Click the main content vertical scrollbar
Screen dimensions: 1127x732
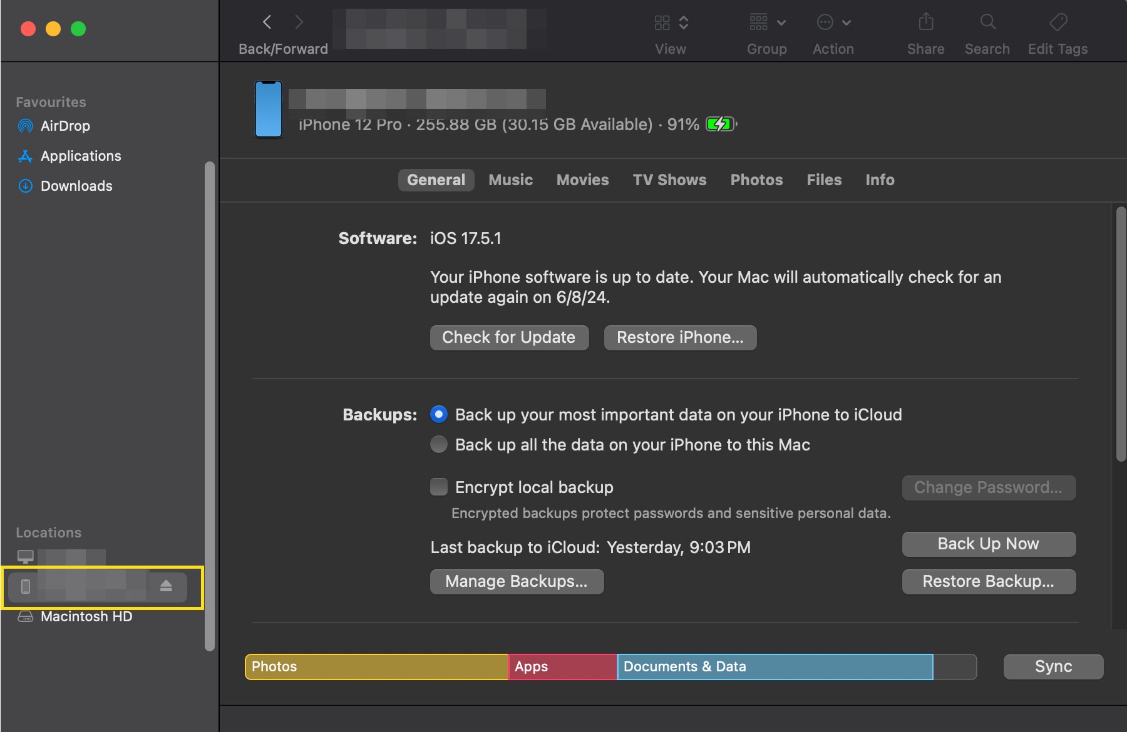[x=1121, y=335]
